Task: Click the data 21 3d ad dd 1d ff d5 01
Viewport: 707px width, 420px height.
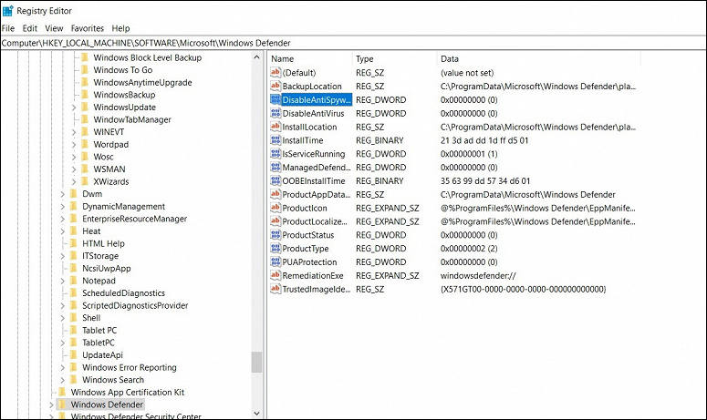Action: (x=484, y=140)
